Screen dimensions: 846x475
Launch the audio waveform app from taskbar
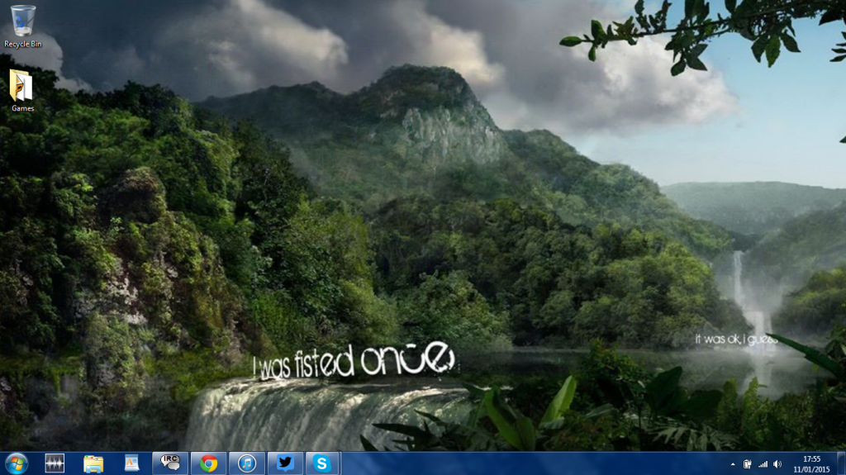pyautogui.click(x=55, y=463)
